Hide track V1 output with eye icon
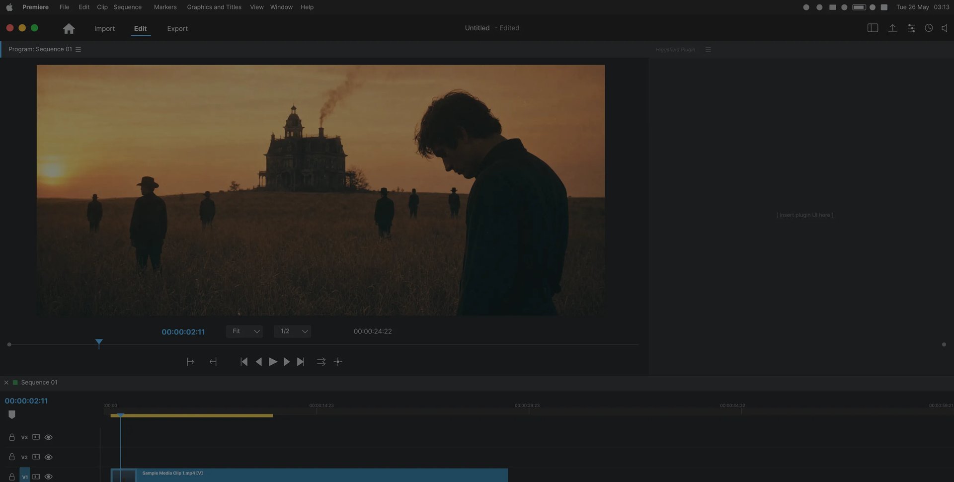 point(48,477)
